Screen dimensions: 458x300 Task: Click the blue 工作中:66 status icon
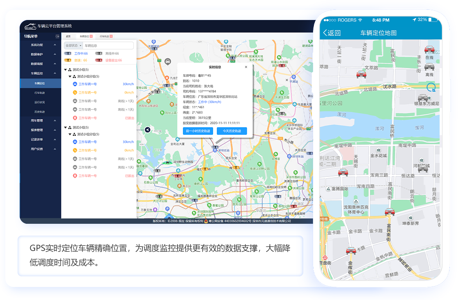click(68, 53)
